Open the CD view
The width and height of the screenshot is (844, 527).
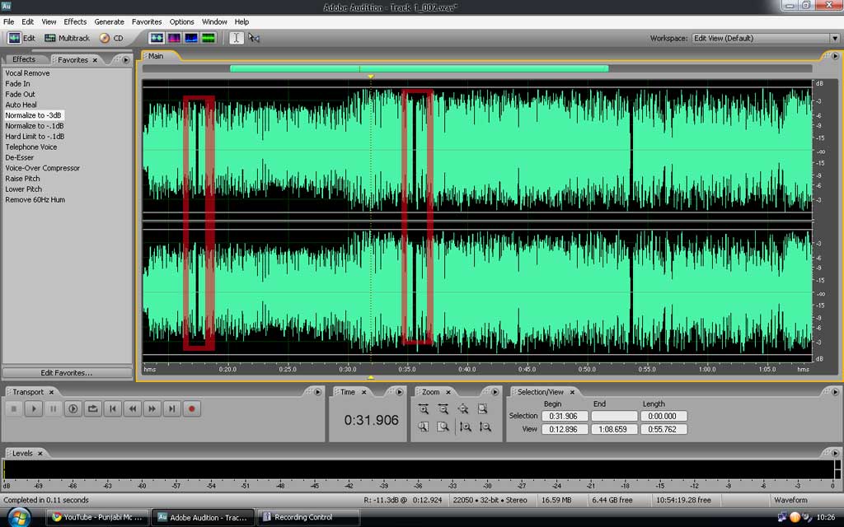(111, 38)
